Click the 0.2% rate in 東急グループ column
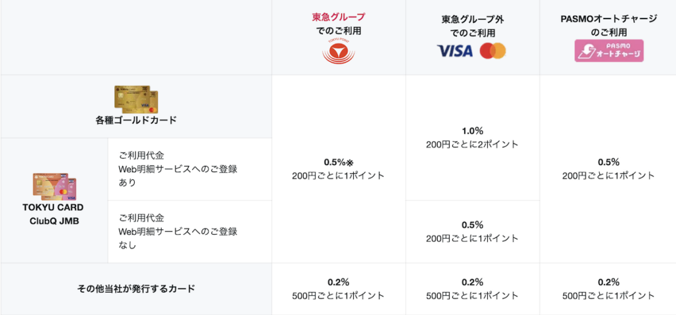The width and height of the screenshot is (676, 315). pos(338,281)
